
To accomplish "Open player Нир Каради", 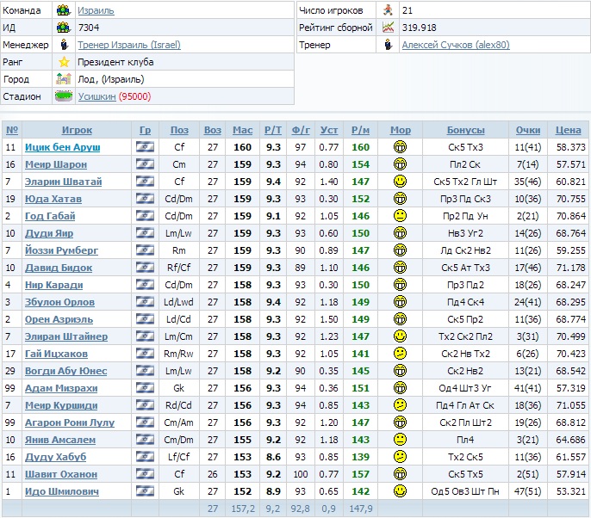I will [54, 285].
